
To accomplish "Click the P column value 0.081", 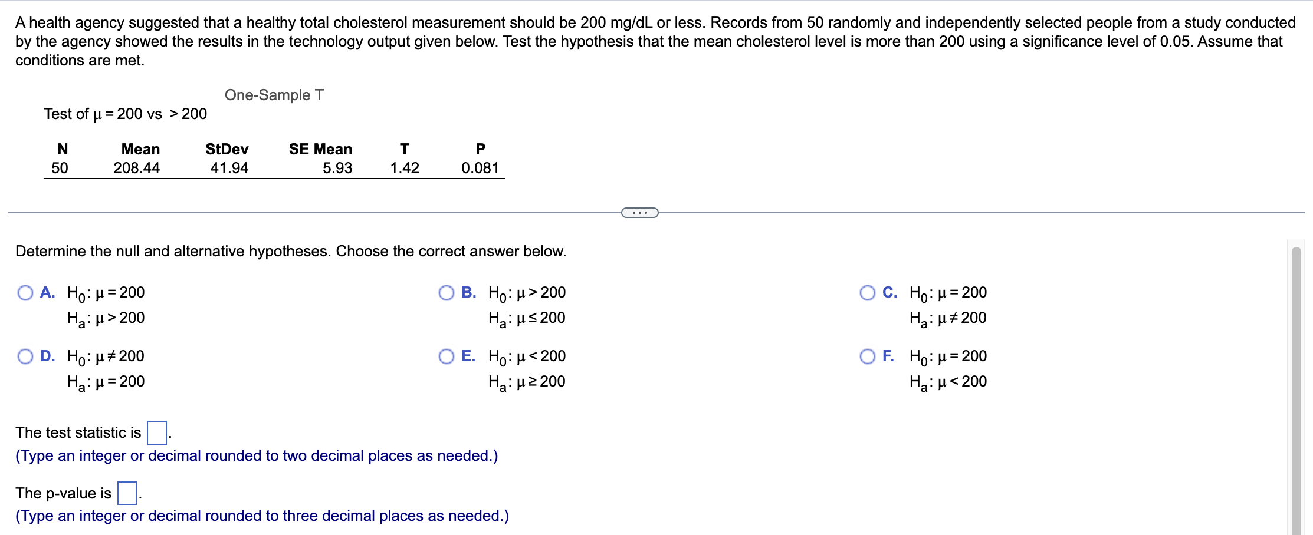I will coord(480,168).
